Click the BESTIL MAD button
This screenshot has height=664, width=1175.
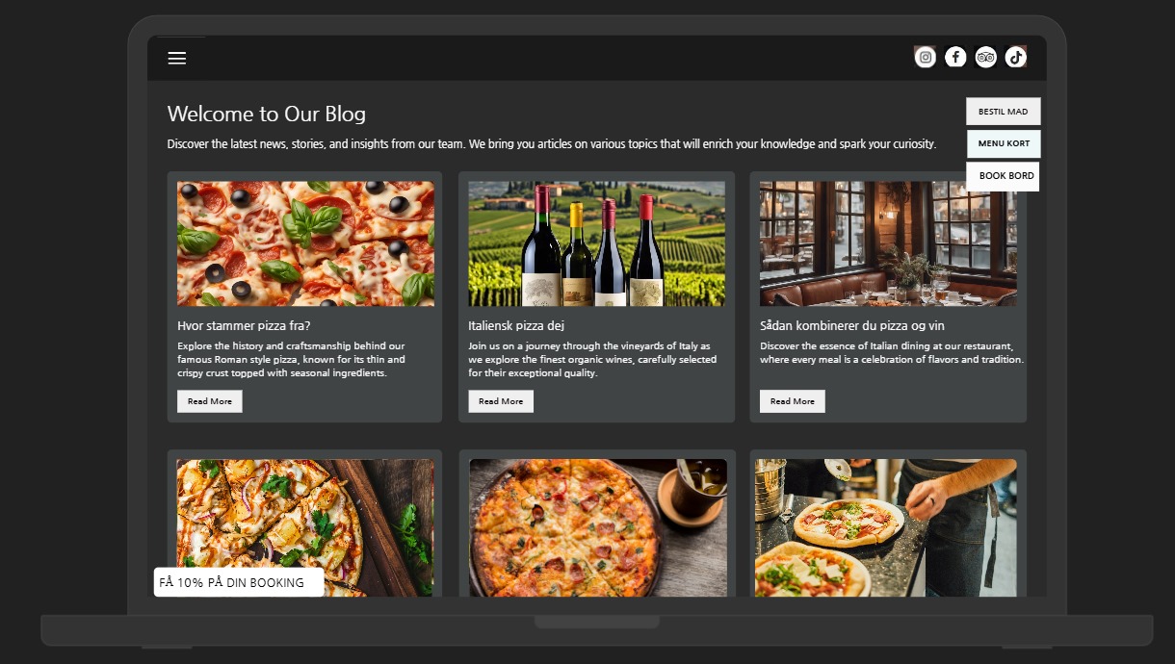click(1003, 111)
